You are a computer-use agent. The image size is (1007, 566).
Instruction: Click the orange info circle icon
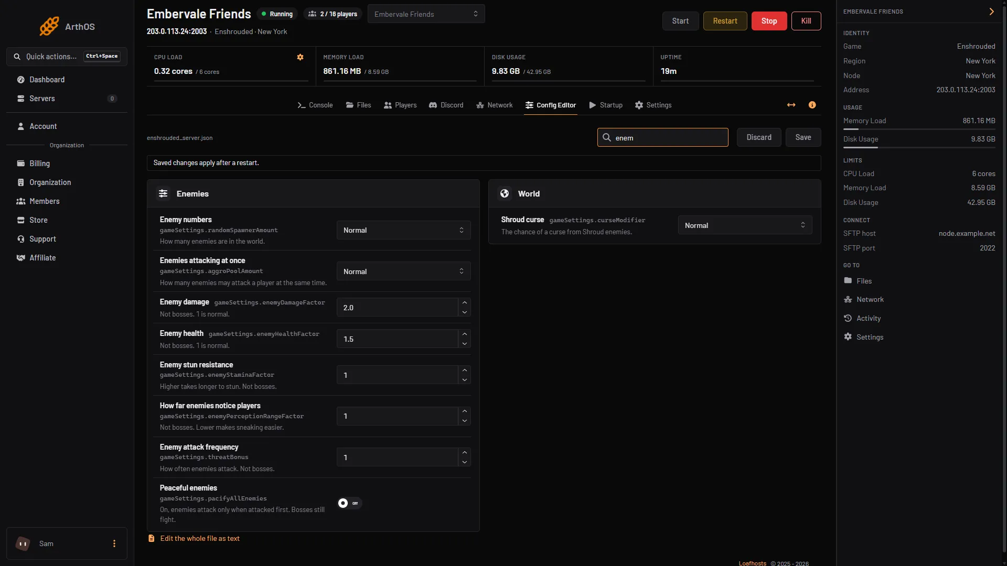coord(812,105)
